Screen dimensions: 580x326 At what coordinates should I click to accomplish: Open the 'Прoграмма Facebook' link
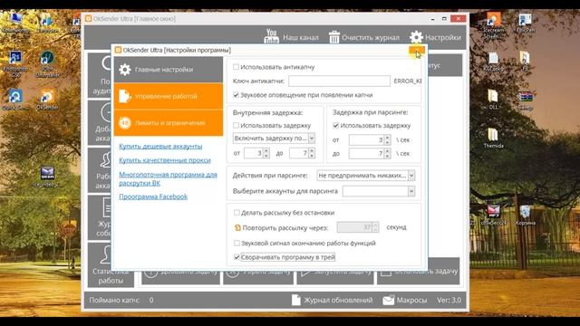153,197
